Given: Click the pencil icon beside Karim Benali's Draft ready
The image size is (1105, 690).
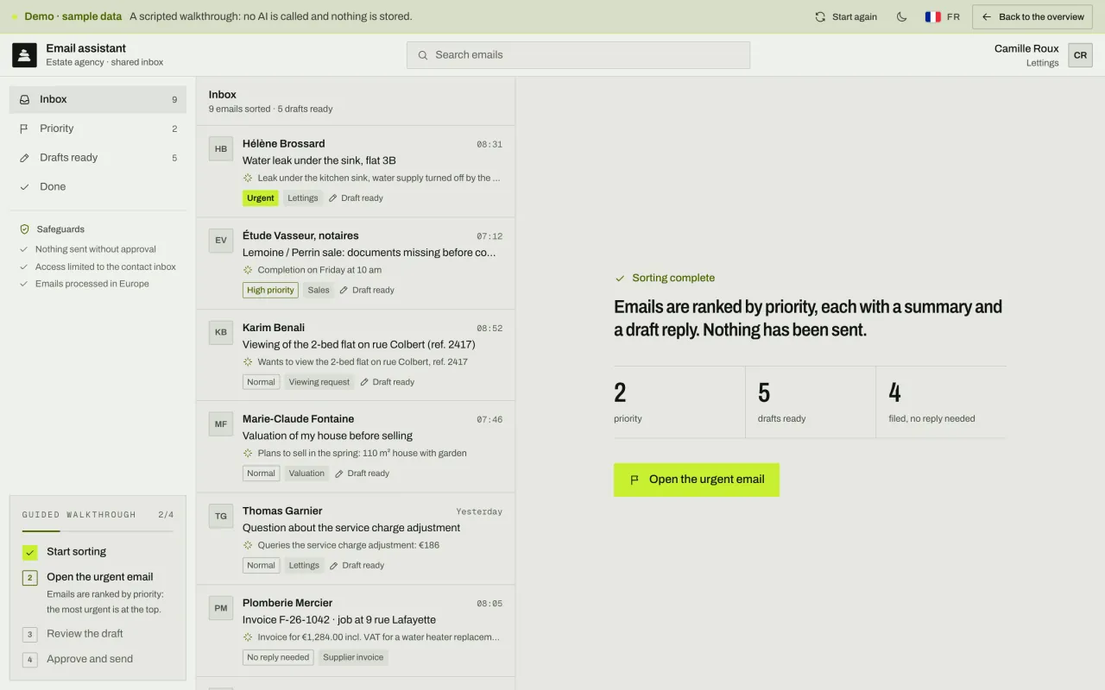Looking at the screenshot, I should tap(364, 382).
